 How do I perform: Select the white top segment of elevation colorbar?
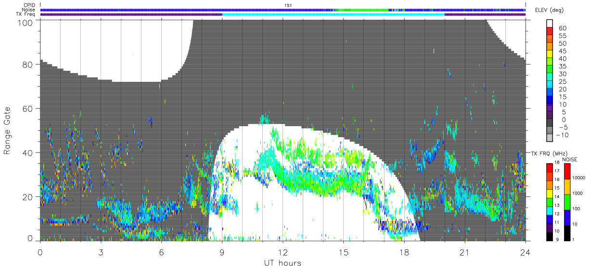(x=550, y=24)
